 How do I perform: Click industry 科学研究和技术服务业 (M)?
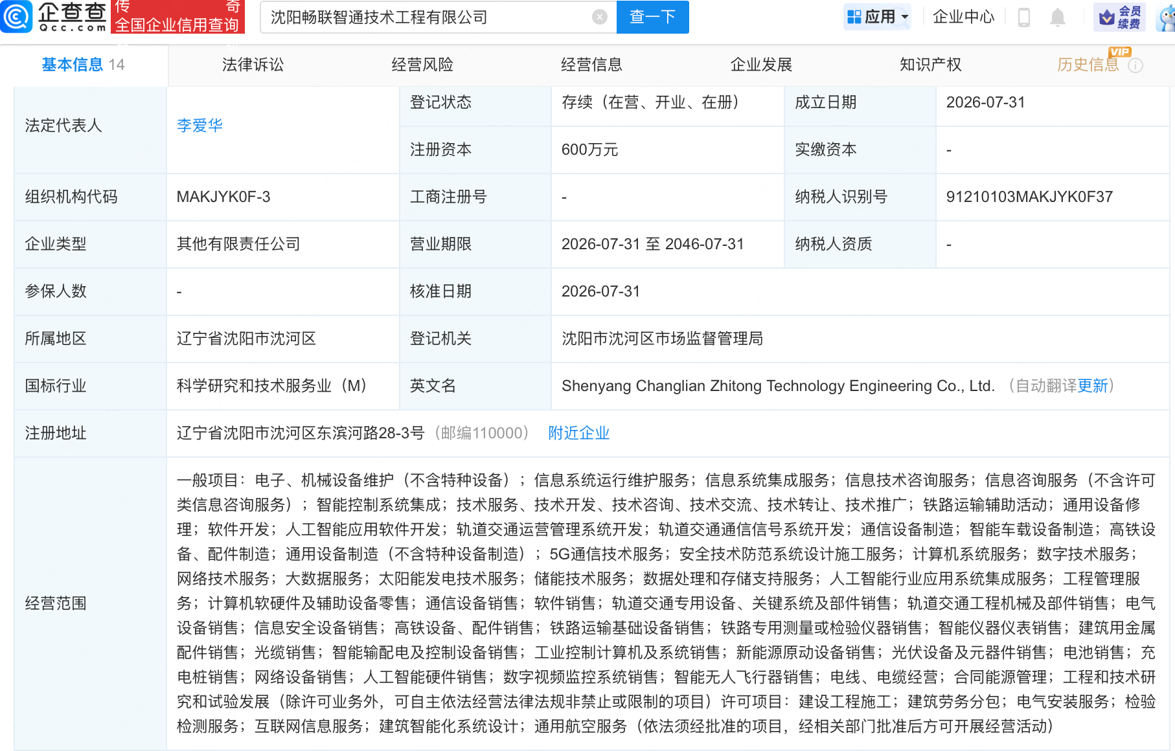pyautogui.click(x=272, y=386)
